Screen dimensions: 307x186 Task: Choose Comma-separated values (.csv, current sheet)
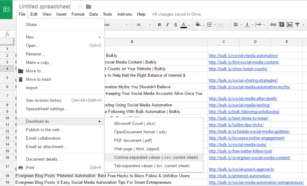pyautogui.click(x=154, y=158)
